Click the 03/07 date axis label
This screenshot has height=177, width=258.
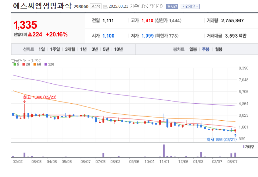(x=232, y=162)
